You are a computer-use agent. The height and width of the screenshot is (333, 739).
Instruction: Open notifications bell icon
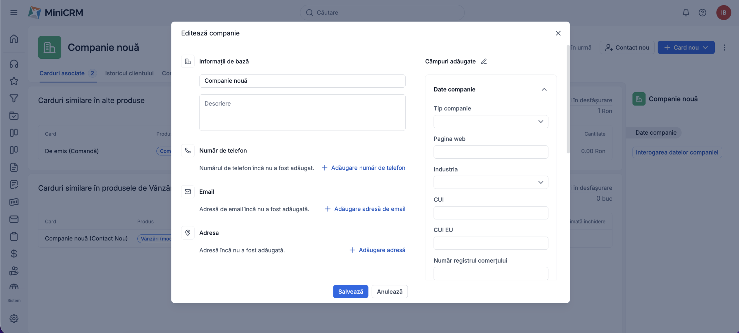pyautogui.click(x=686, y=12)
